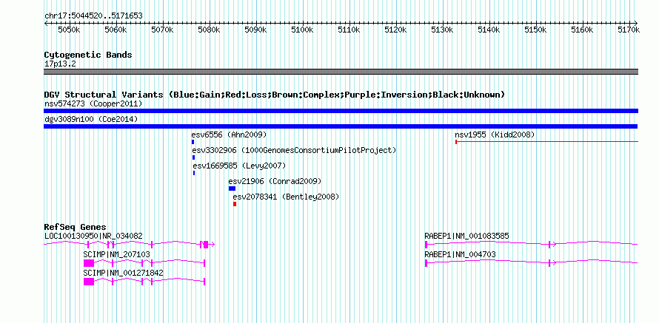Select the nsv574273 (Cooper2011) label
Screen dimensions: 659x323
93,103
